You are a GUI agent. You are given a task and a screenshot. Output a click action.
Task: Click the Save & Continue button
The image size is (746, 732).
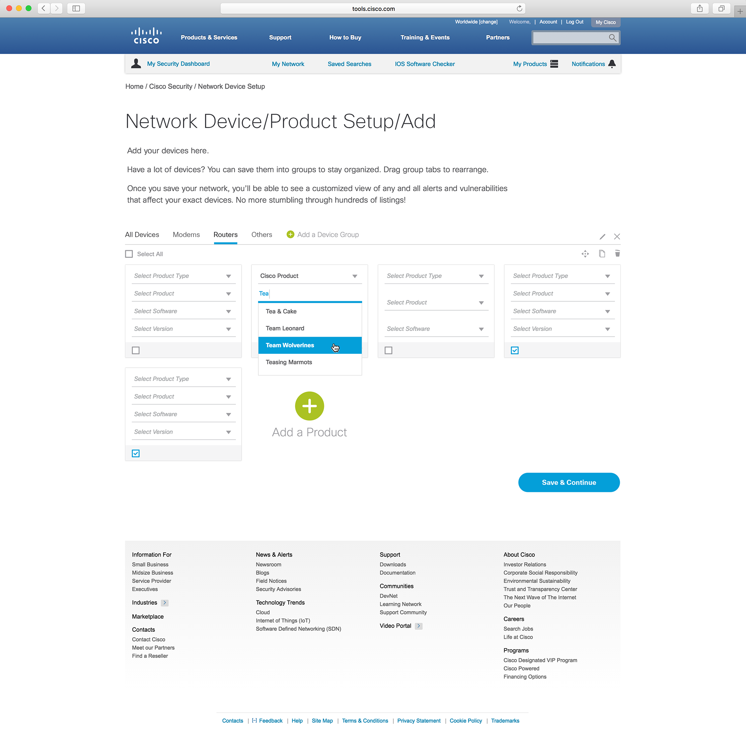pyautogui.click(x=569, y=482)
